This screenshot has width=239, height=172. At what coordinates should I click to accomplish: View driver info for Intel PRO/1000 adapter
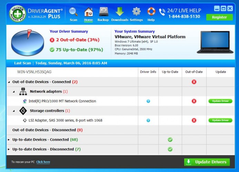148,101
